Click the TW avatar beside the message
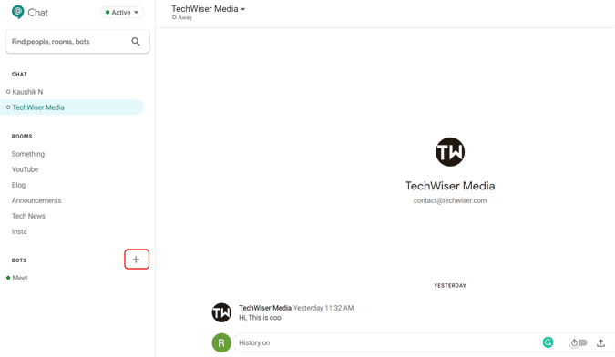Image resolution: width=615 pixels, height=357 pixels. (x=221, y=312)
